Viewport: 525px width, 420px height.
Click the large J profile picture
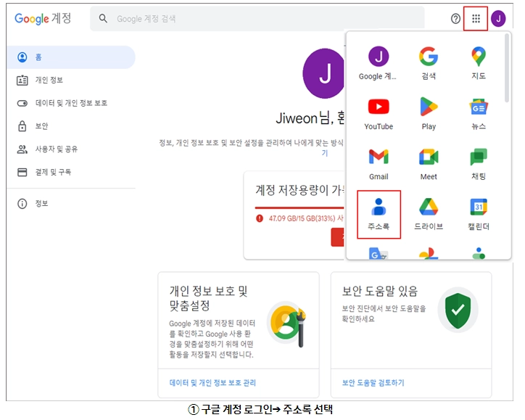tap(323, 73)
